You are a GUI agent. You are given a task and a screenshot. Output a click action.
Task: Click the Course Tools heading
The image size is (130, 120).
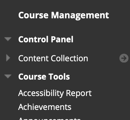[x=44, y=76]
